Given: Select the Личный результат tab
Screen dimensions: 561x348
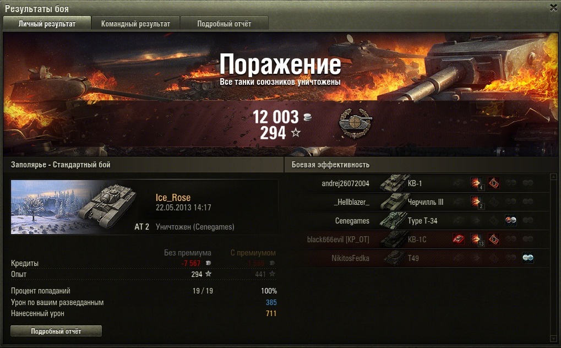Looking at the screenshot, I should tap(47, 24).
